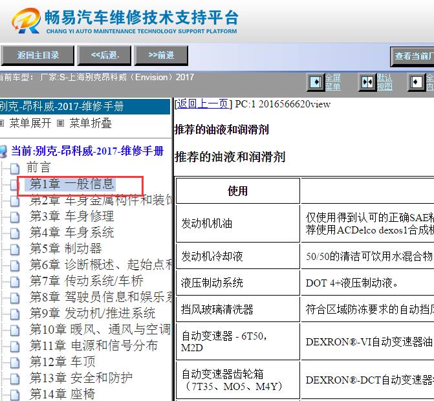Expand all menus with 菜单展开
Viewport: 434px width, 401px height.
point(30,123)
